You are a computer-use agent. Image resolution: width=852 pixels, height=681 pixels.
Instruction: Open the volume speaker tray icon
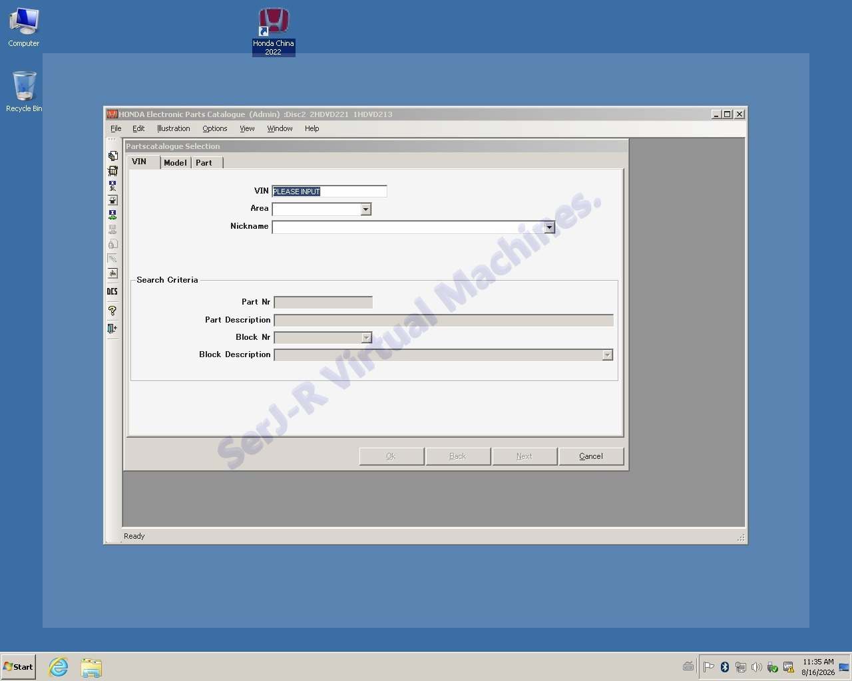[757, 667]
